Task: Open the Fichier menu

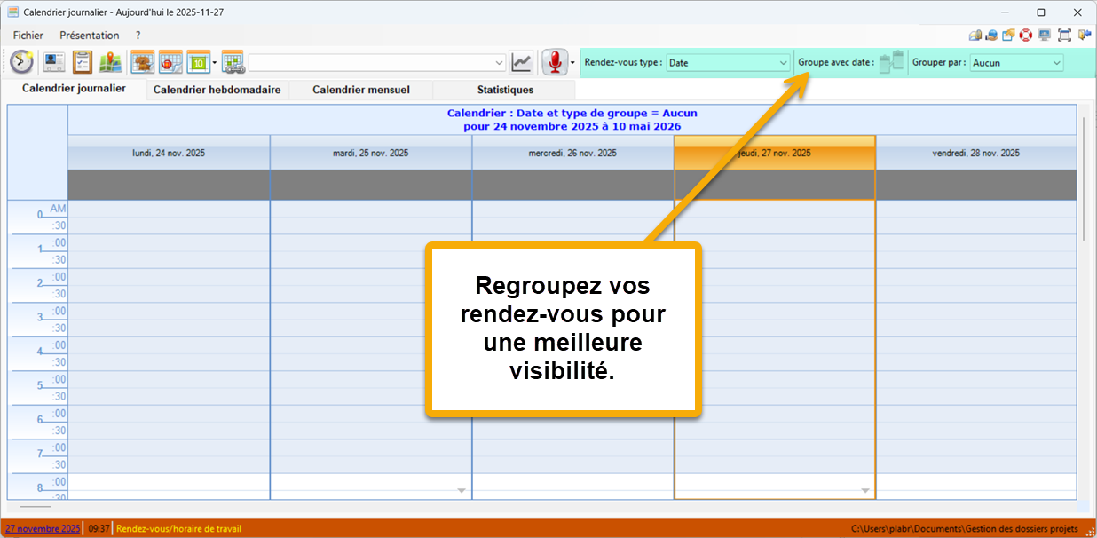Action: [x=28, y=36]
